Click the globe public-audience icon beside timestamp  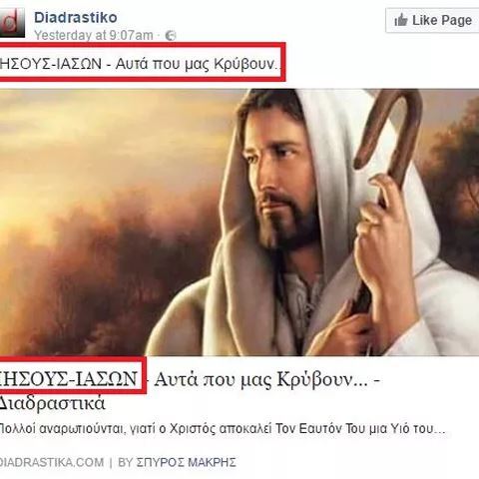pyautogui.click(x=171, y=36)
